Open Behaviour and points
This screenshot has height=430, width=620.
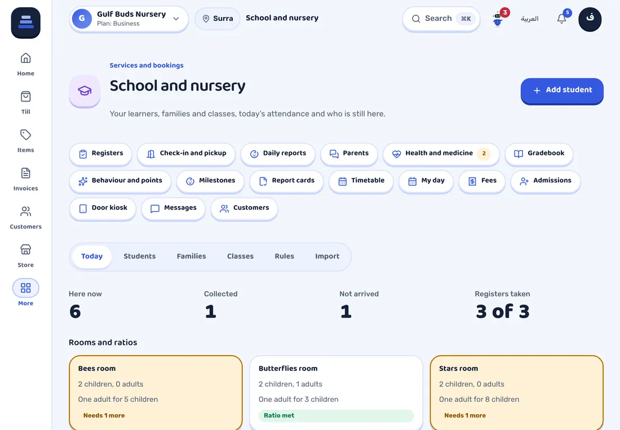(120, 181)
